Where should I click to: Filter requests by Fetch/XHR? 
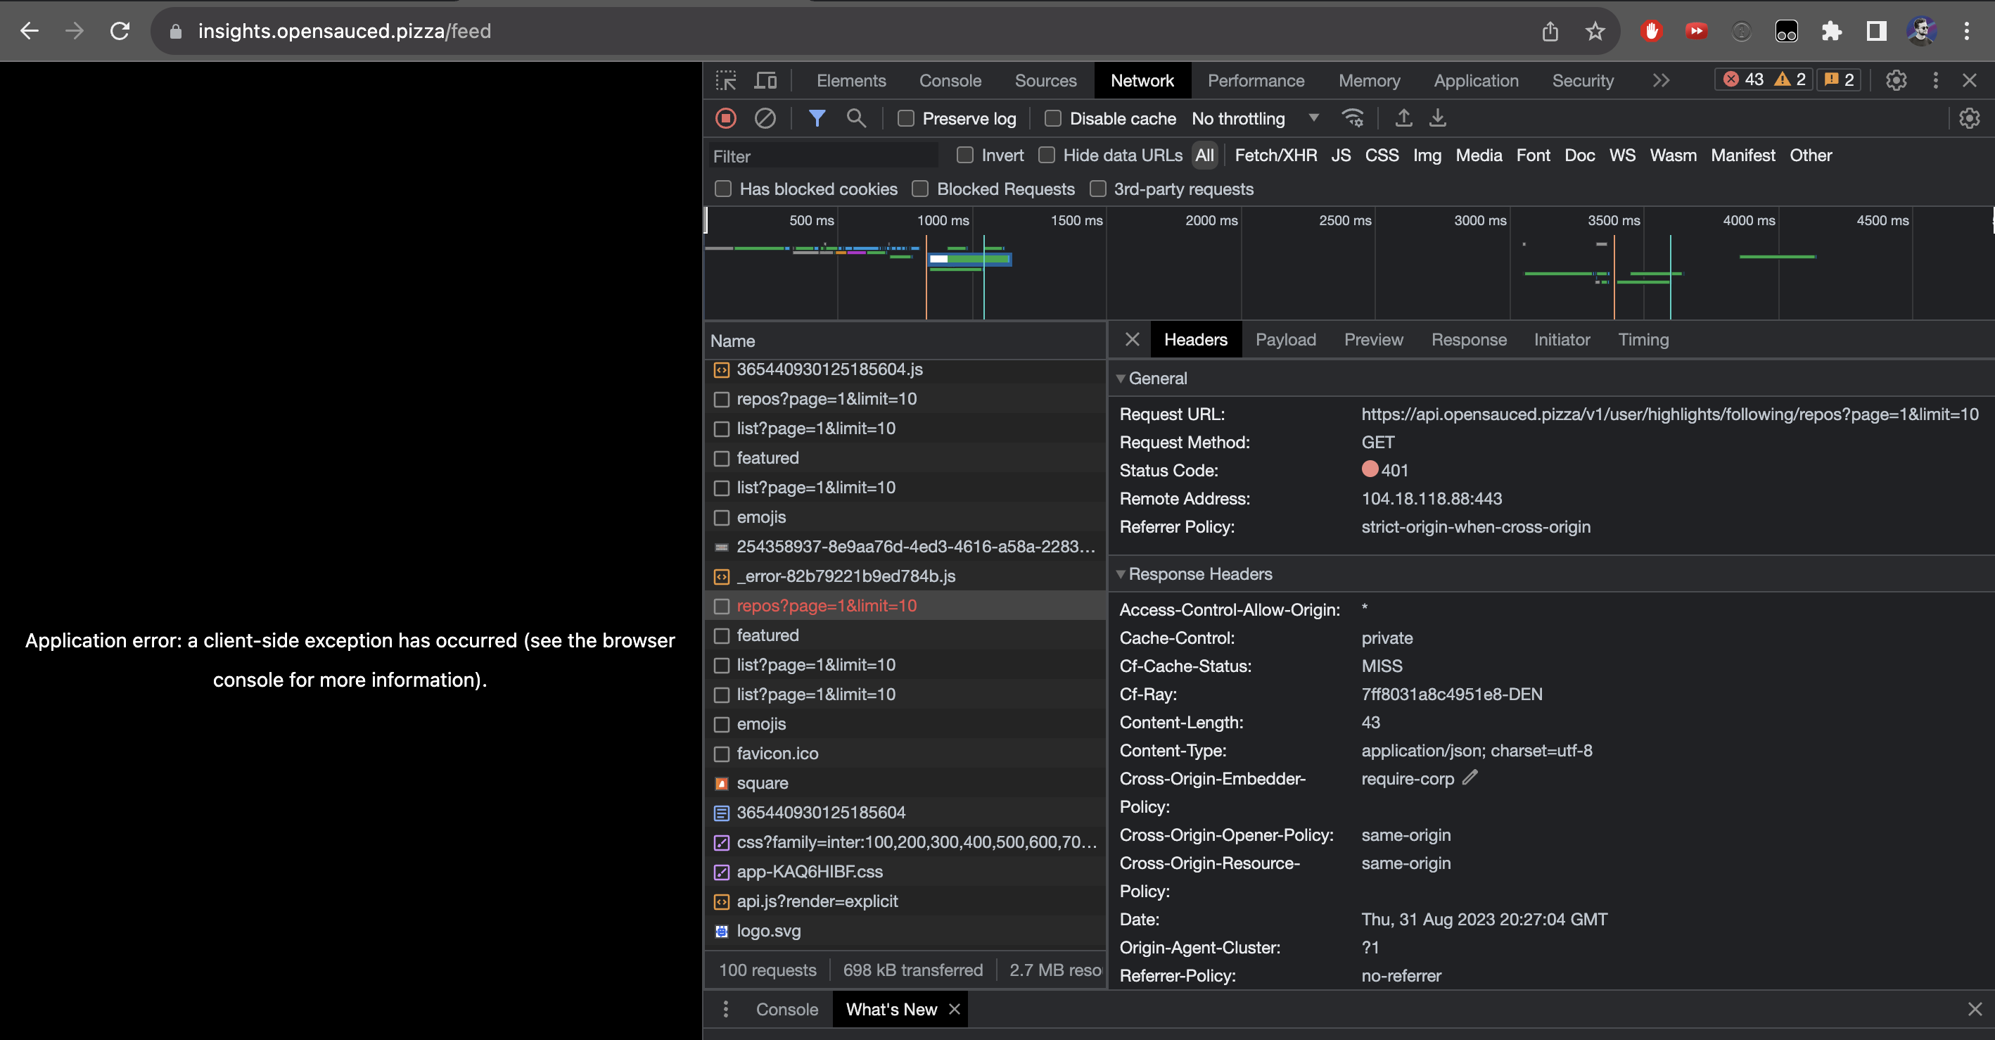tap(1275, 155)
